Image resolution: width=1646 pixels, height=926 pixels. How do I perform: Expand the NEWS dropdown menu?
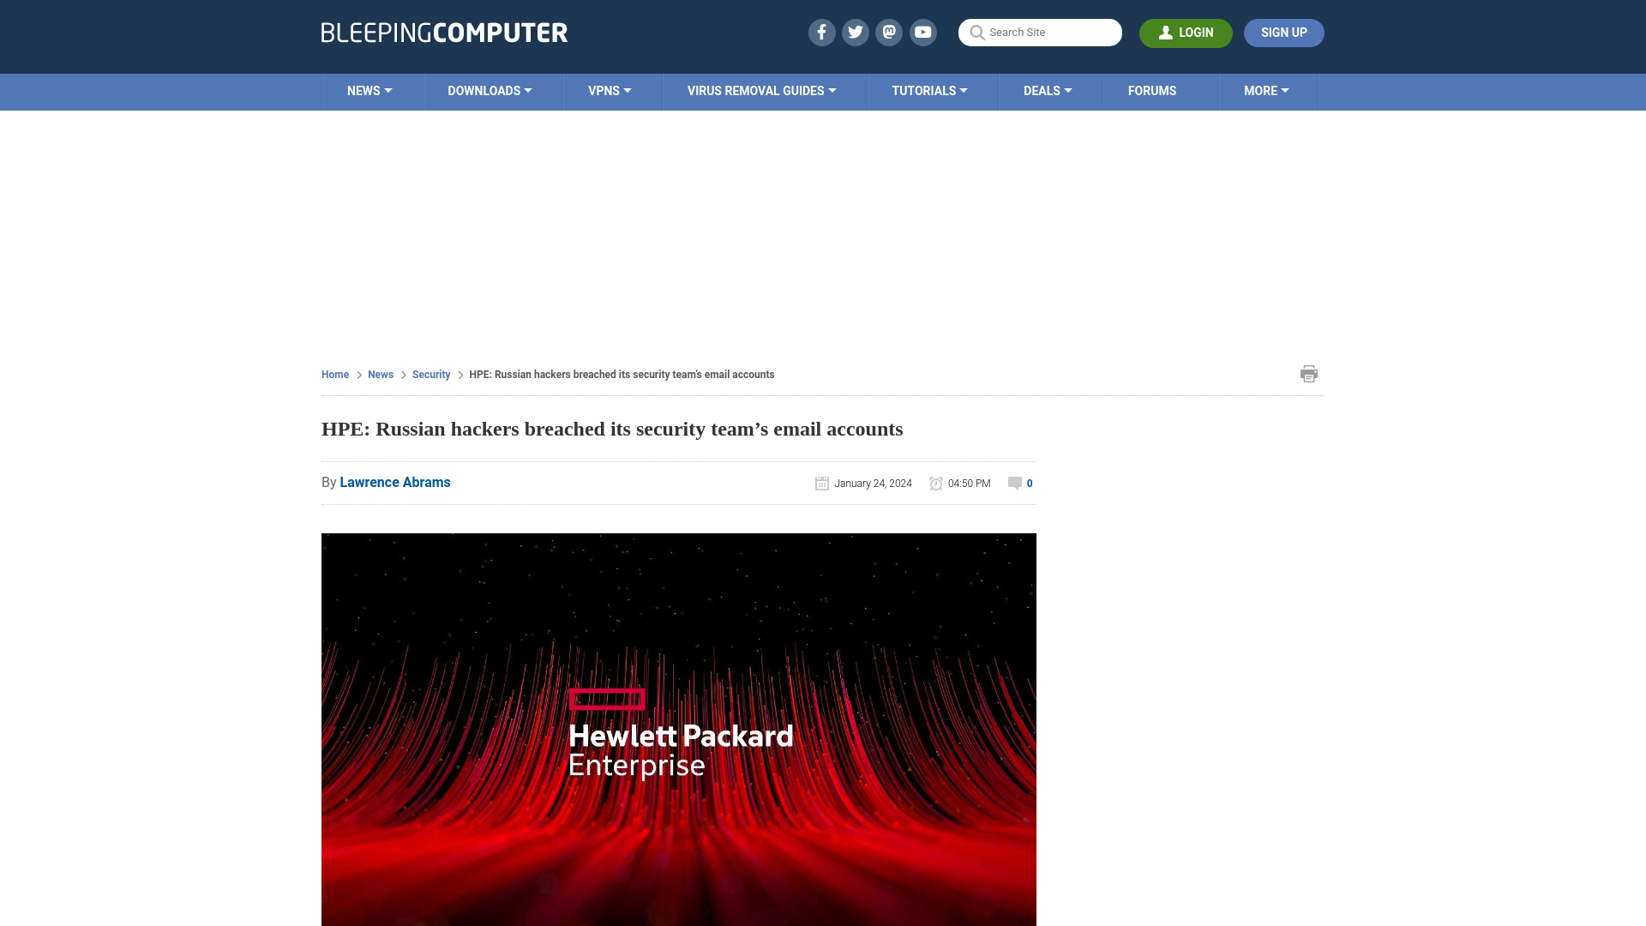tap(369, 90)
